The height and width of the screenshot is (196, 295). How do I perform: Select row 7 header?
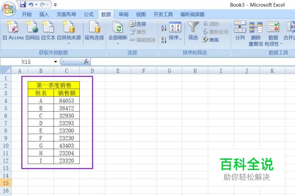click(6, 123)
